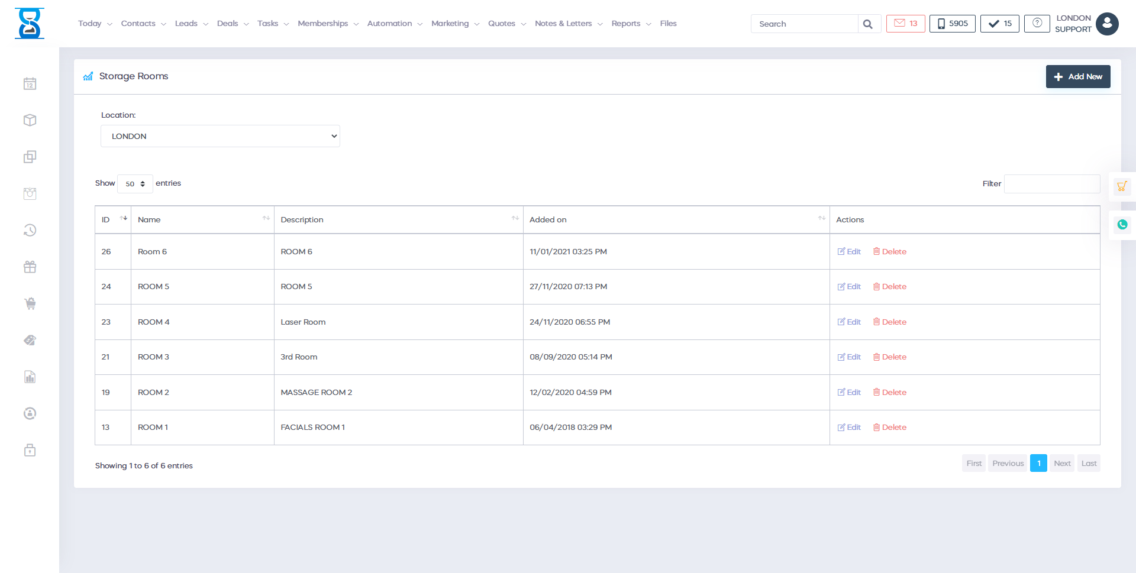Edit the ROOM 4 Laser Room entry
1136x573 pixels.
849,322
